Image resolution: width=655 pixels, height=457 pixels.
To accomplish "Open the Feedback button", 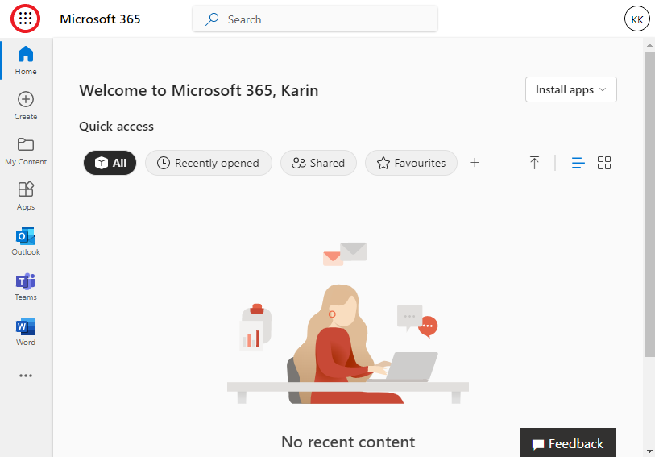I will point(568,442).
